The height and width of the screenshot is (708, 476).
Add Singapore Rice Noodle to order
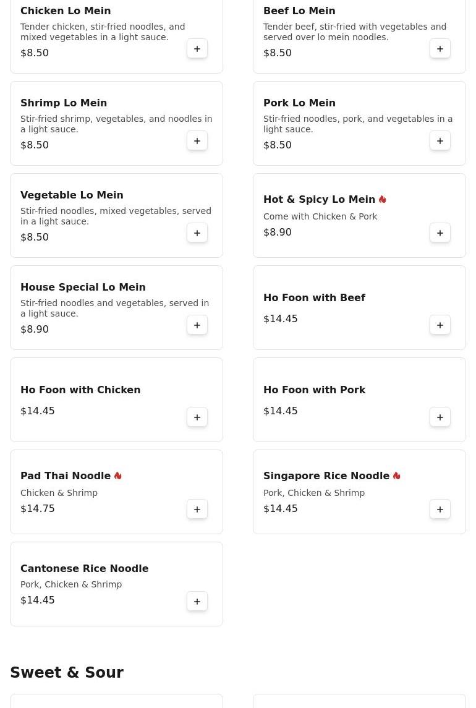pyautogui.click(x=440, y=510)
